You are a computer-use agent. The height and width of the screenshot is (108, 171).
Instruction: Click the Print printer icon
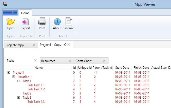(42, 21)
